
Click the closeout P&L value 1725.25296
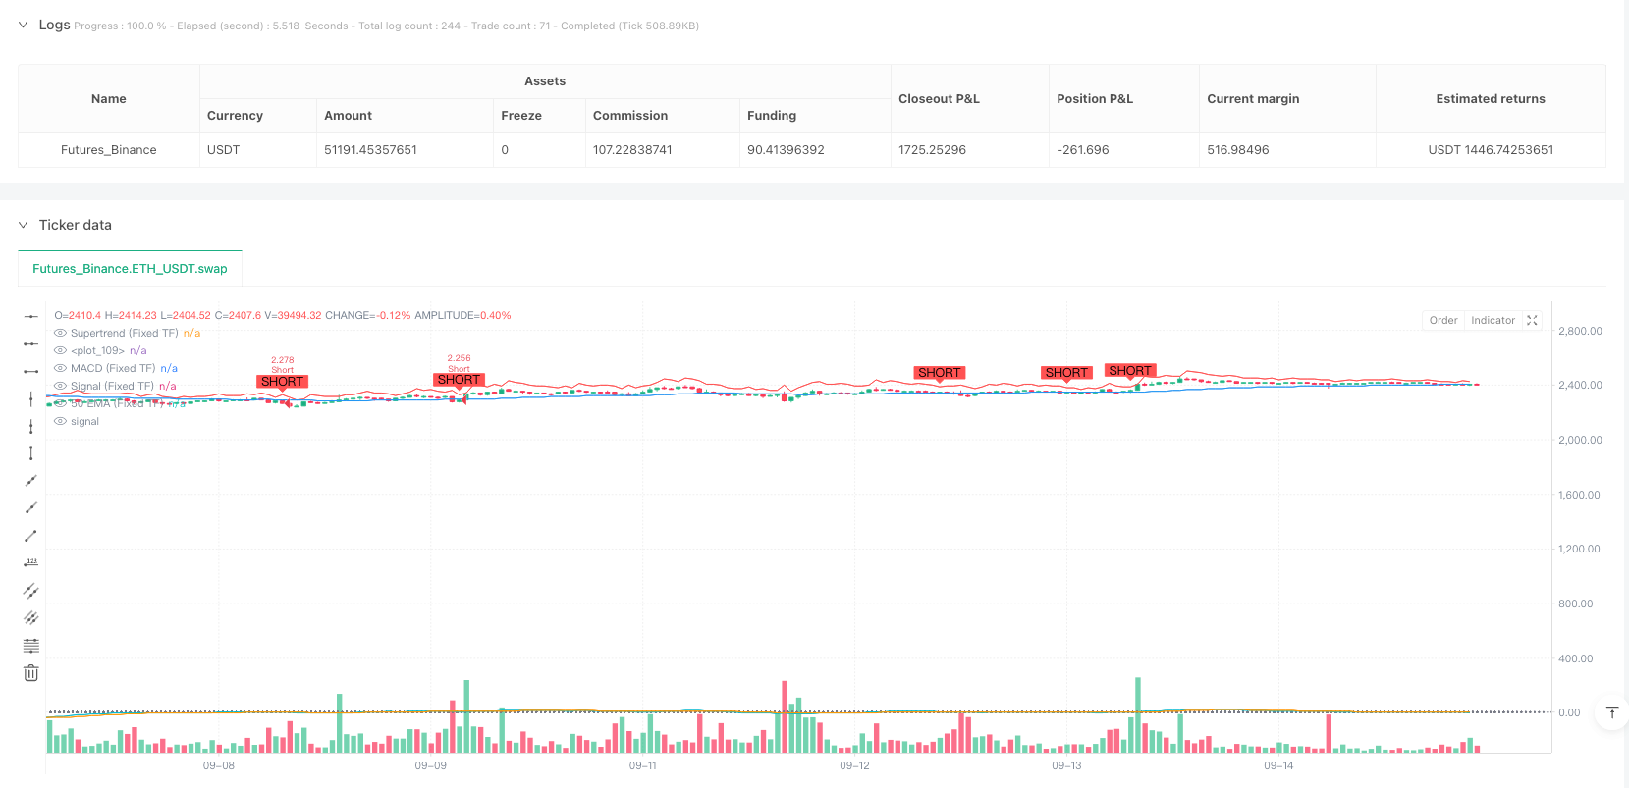pyautogui.click(x=932, y=150)
